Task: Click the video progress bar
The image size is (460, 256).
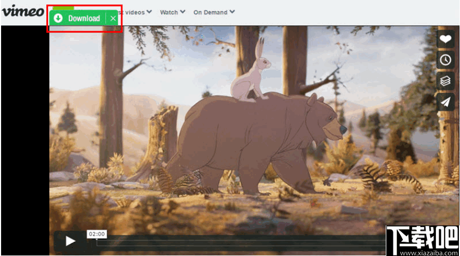Action: [x=241, y=242]
